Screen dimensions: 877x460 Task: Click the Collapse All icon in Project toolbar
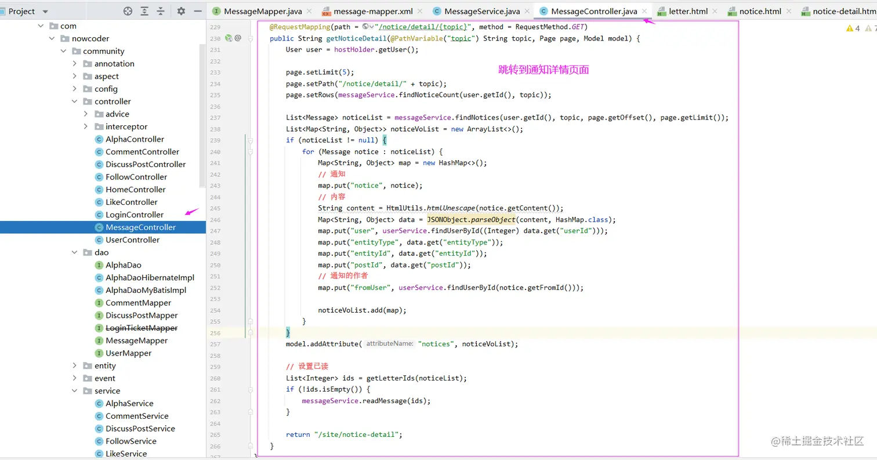(161, 11)
